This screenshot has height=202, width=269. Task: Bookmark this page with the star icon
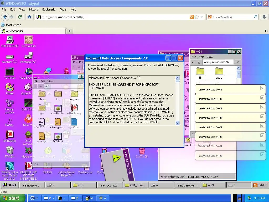[x=197, y=17]
